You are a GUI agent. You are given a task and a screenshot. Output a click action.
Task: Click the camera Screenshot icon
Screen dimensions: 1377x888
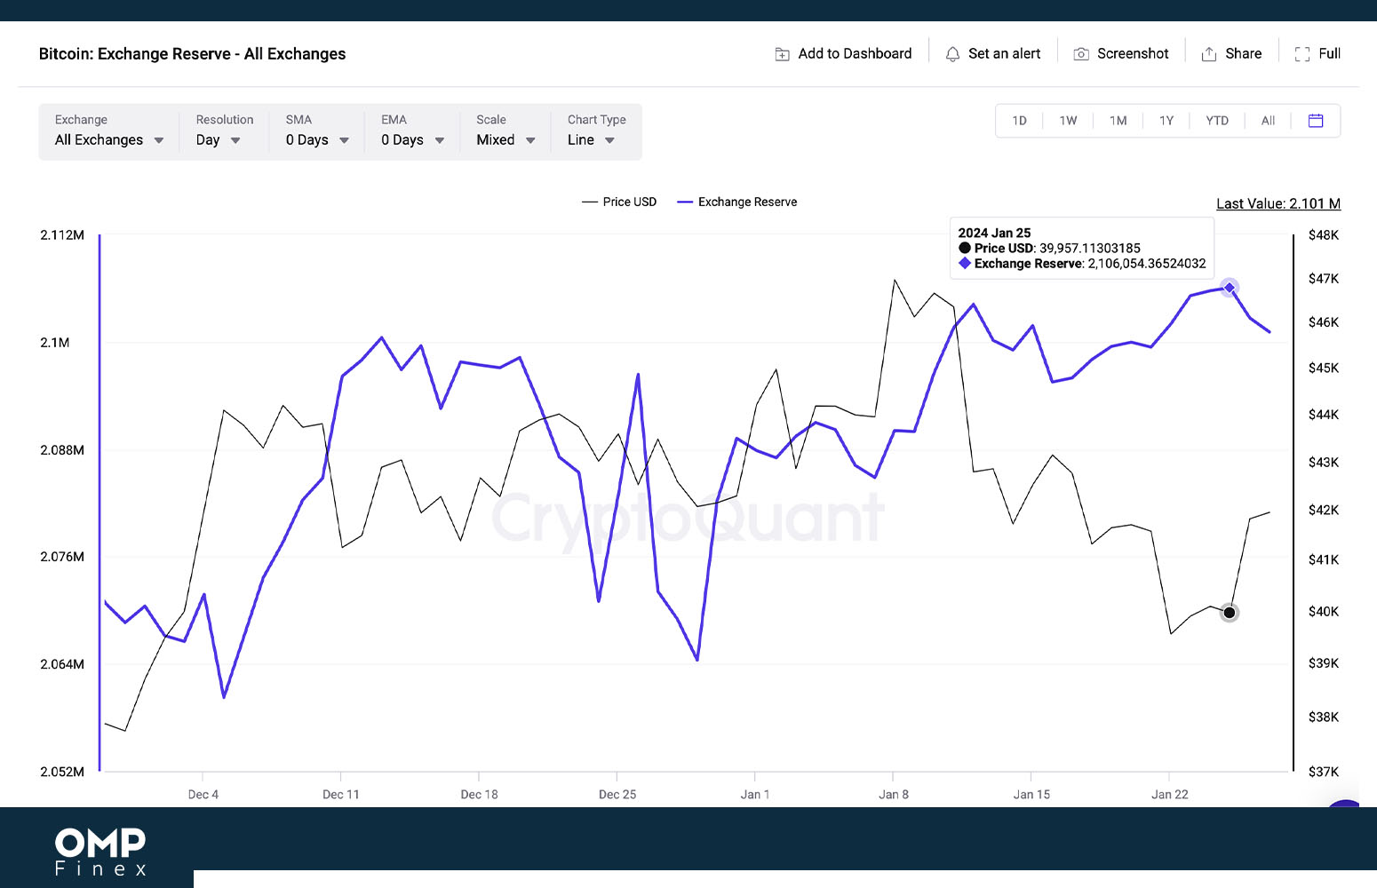[1081, 54]
